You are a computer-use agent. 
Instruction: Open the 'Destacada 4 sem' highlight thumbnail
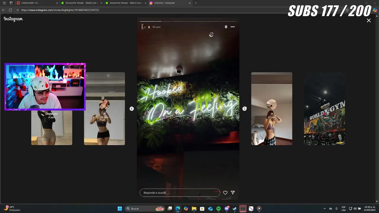tap(52, 128)
